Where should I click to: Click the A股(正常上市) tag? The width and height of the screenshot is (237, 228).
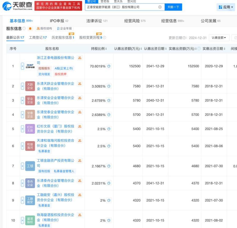pyautogui.click(x=64, y=68)
